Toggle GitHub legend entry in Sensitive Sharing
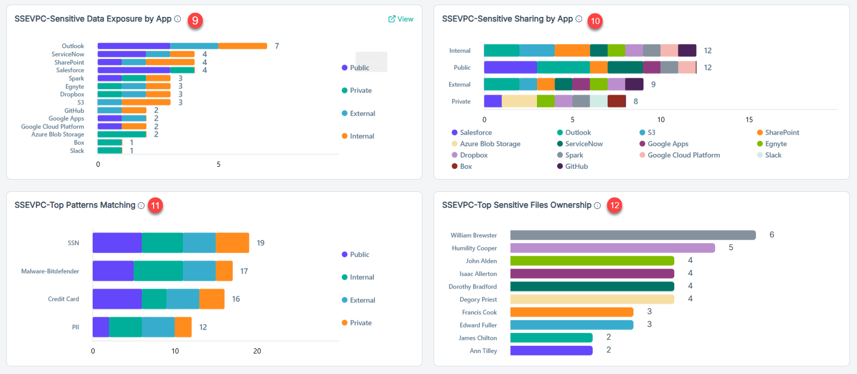Screen dimensions: 857x374 coord(572,166)
